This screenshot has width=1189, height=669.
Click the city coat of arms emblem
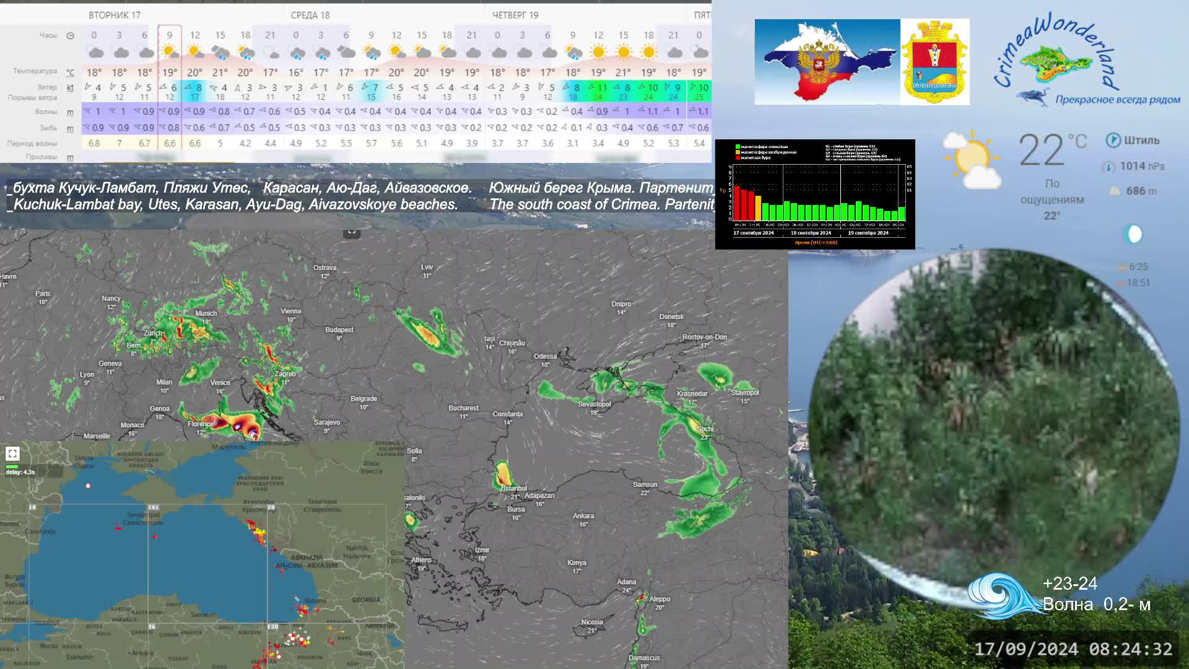pos(935,62)
